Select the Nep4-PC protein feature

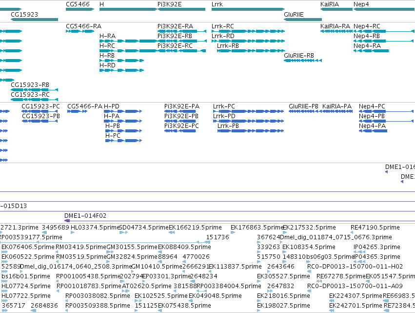tap(386, 112)
